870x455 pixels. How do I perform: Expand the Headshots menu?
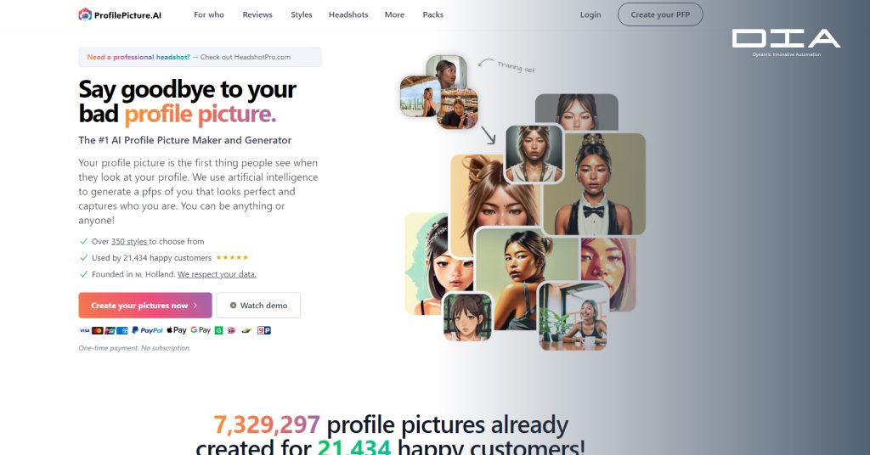coord(348,15)
